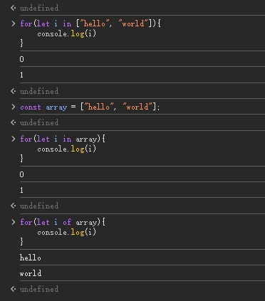The width and height of the screenshot is (265, 301).
Task: Click the input chevron beside for(let i of array)
Action: click(14, 222)
